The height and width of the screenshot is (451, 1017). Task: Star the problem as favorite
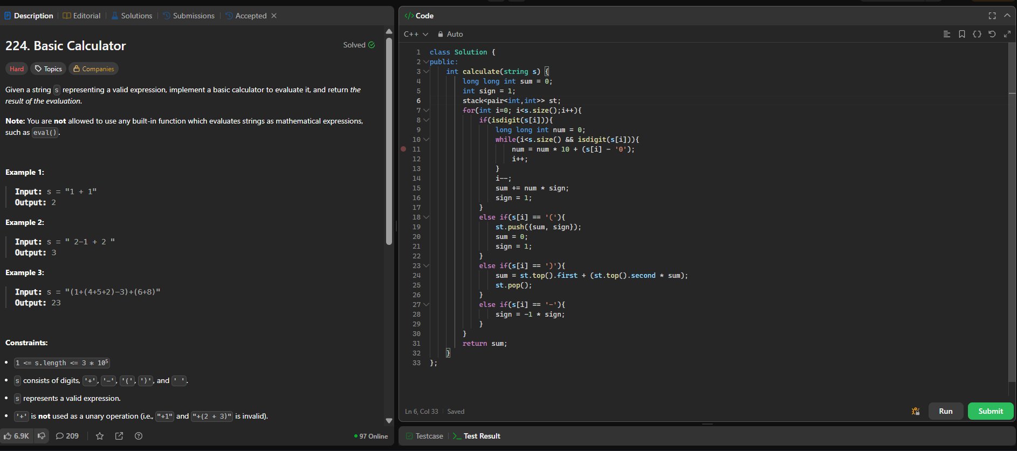[x=100, y=436]
